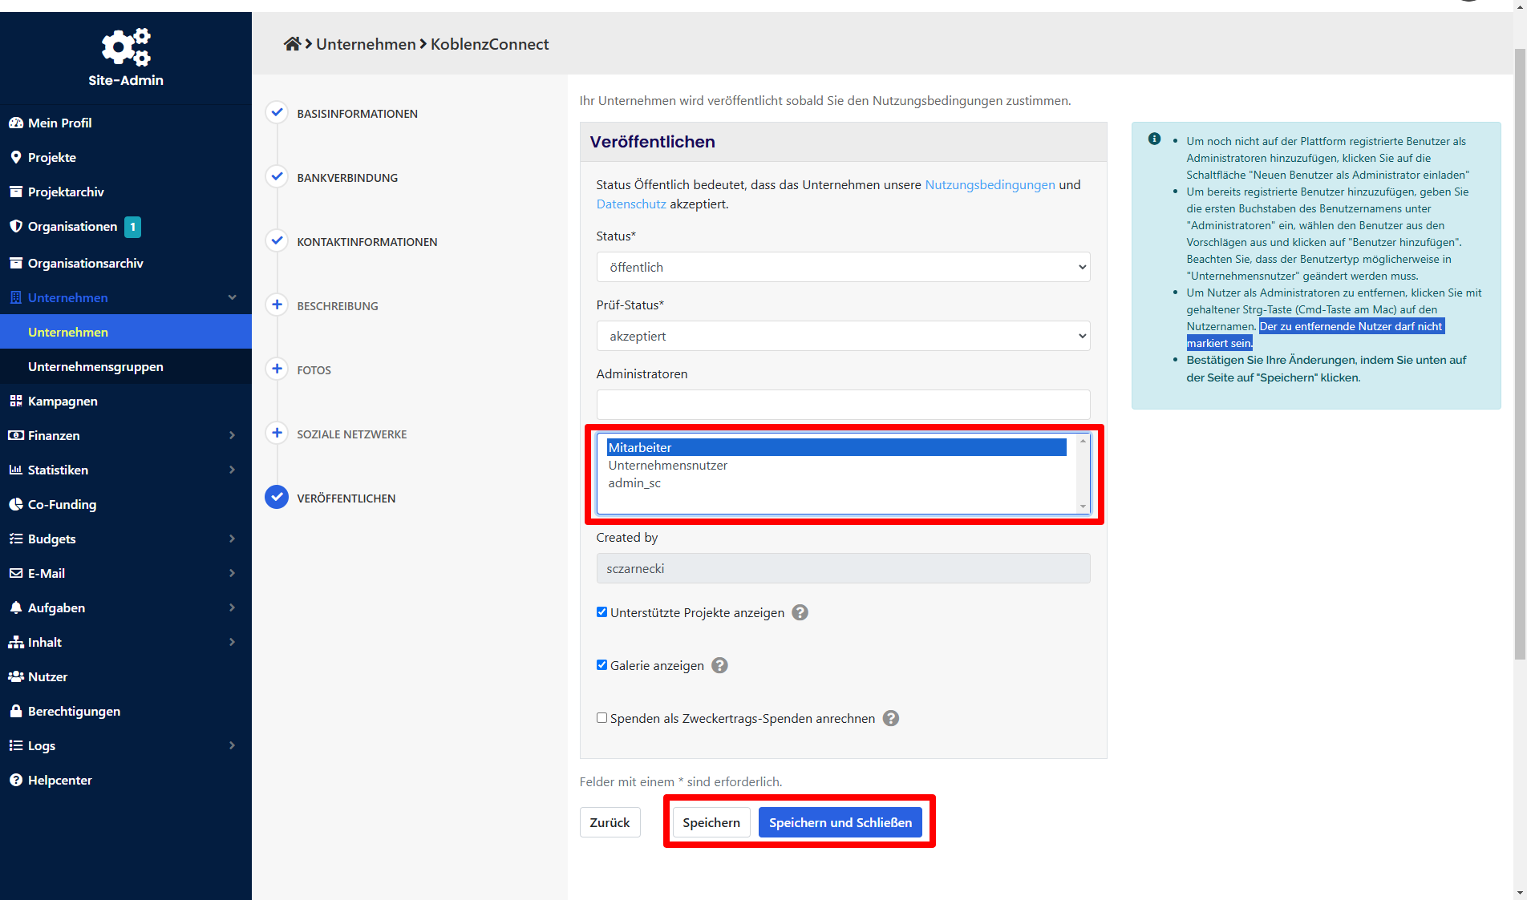The image size is (1527, 900).
Task: Click the home icon in breadcrumb
Action: 292,44
